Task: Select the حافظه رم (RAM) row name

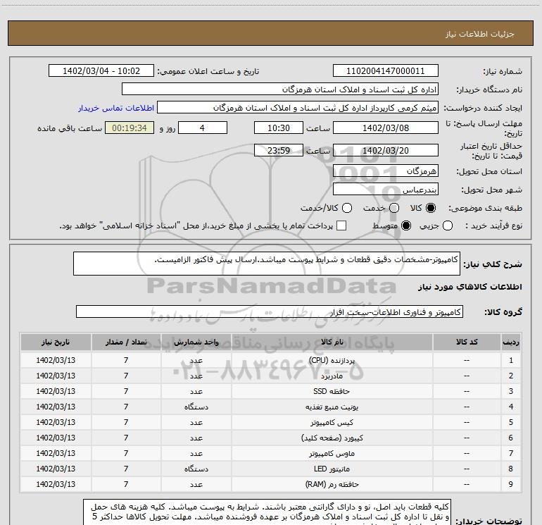Action: (332, 485)
